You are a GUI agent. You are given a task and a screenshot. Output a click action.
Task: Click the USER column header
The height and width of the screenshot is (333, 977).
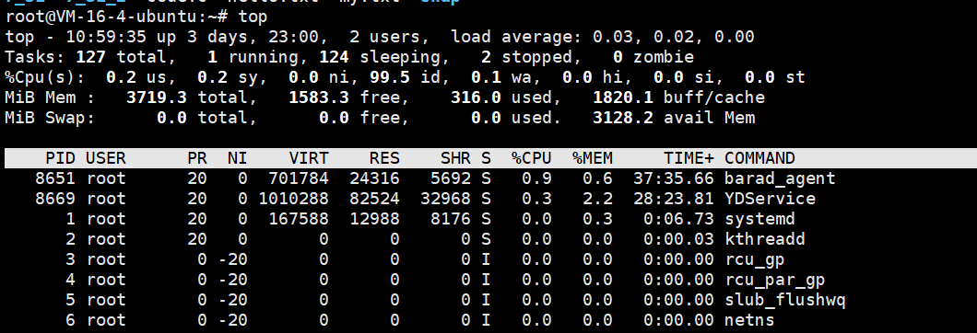point(106,158)
